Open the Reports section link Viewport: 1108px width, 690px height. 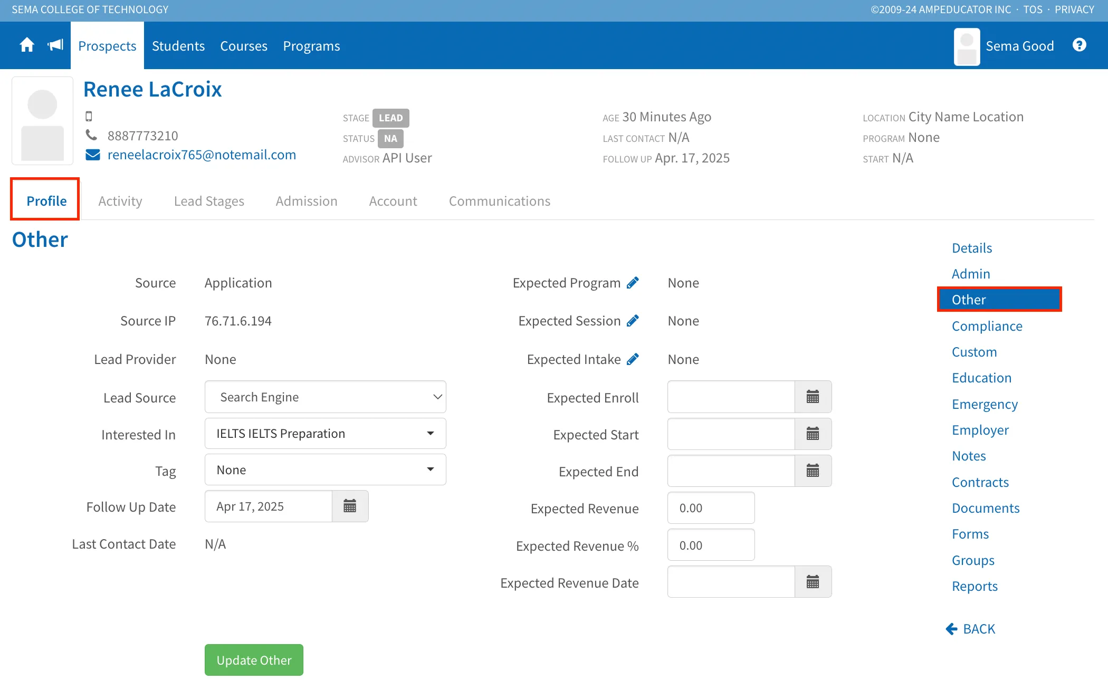(975, 586)
